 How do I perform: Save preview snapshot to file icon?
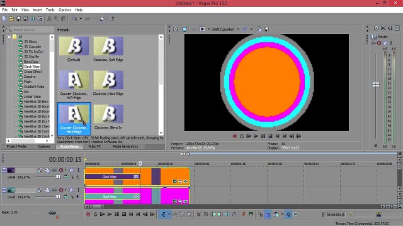click(x=267, y=30)
